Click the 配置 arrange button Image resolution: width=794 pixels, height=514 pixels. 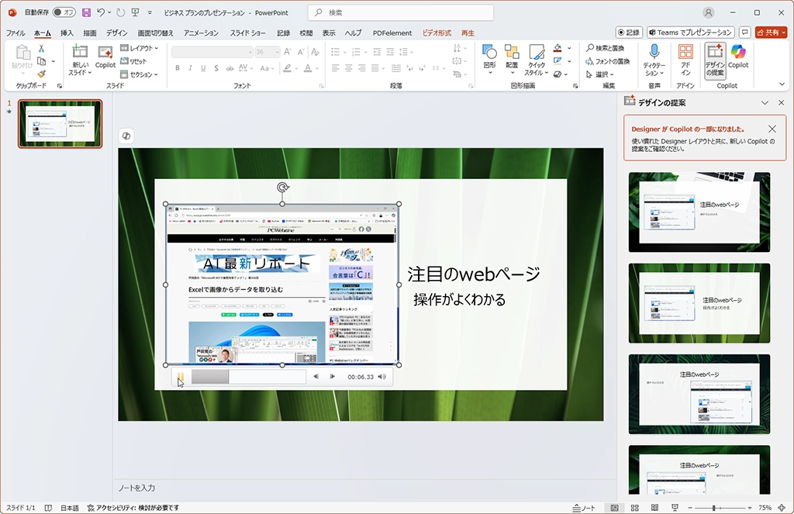tap(512, 60)
